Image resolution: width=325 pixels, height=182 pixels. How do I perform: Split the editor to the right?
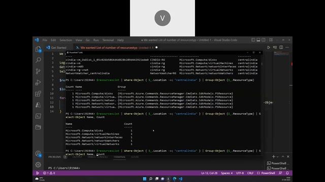point(281,48)
